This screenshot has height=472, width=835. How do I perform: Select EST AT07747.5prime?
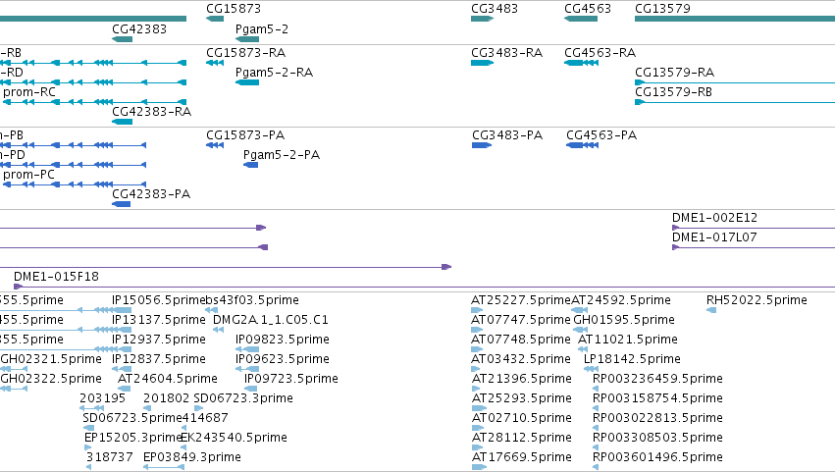pos(521,320)
